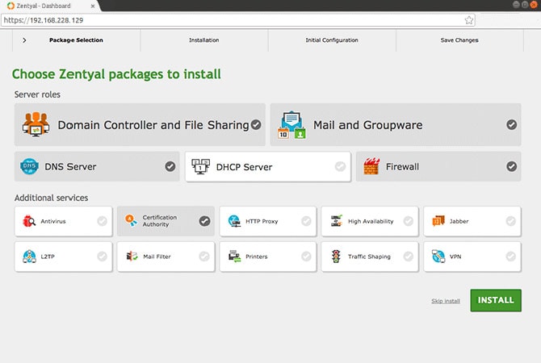
Task: Click the VPN globe icon
Action: click(x=438, y=257)
